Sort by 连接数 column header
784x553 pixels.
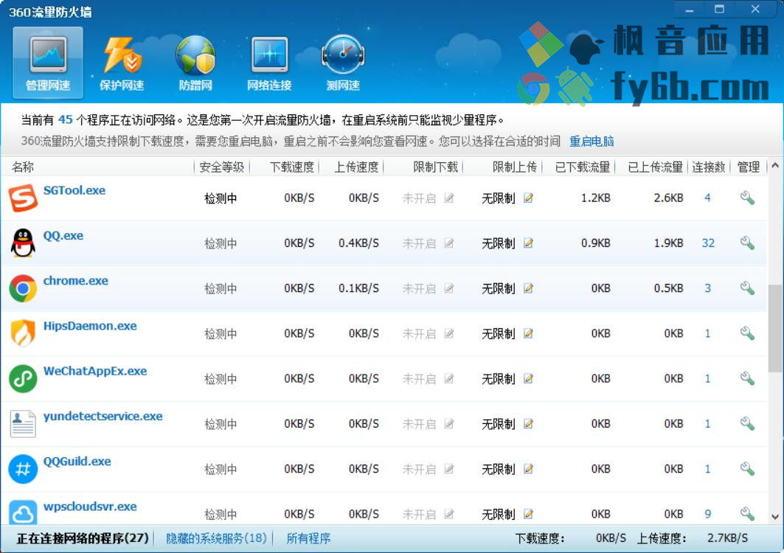coord(709,167)
